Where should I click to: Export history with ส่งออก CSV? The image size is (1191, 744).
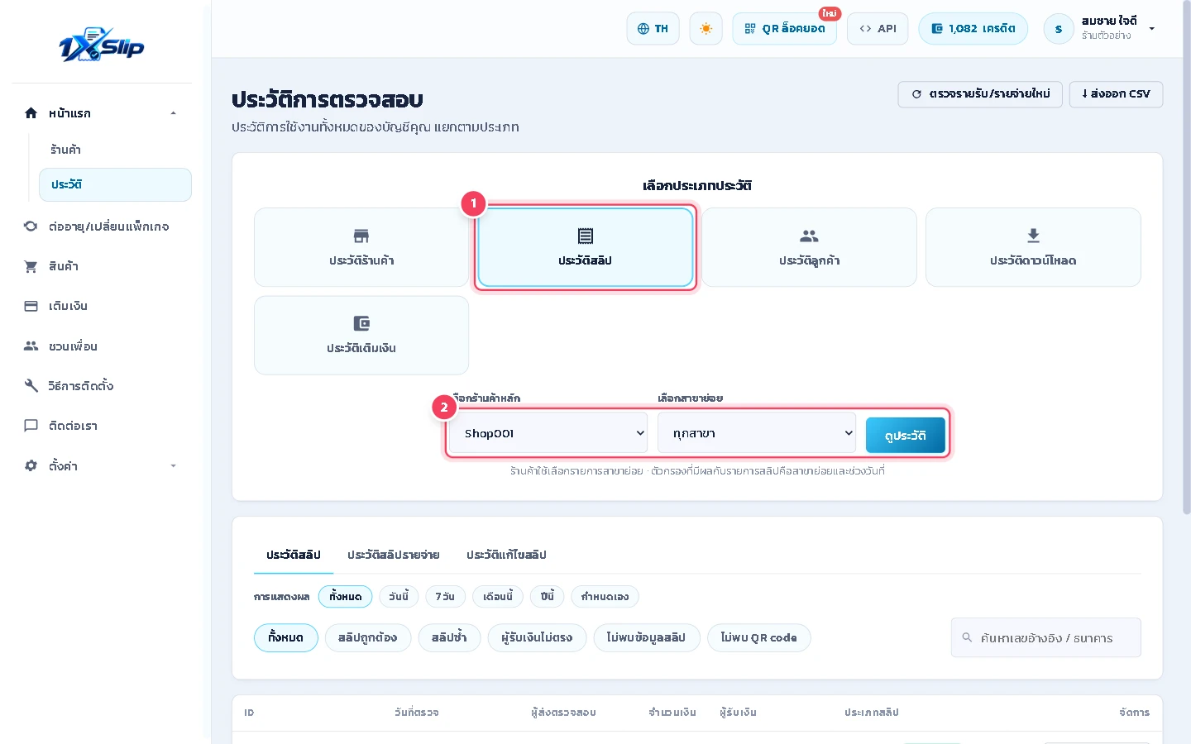1116,94
